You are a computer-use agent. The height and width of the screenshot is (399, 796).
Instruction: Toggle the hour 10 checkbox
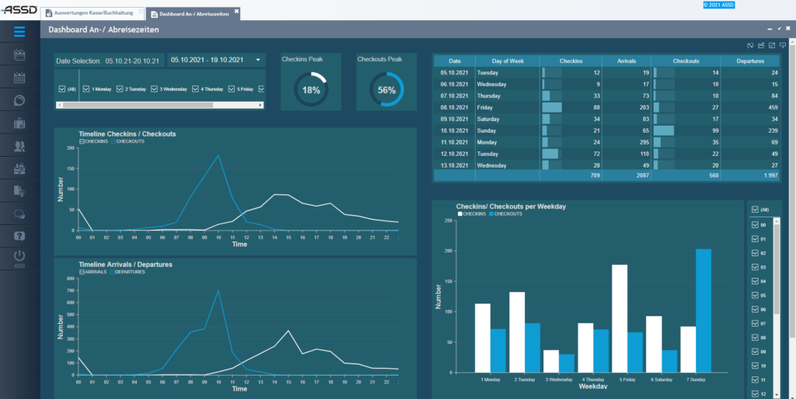pyautogui.click(x=755, y=366)
